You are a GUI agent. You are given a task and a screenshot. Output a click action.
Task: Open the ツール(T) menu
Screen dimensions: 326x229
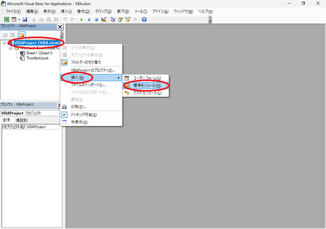(140, 11)
